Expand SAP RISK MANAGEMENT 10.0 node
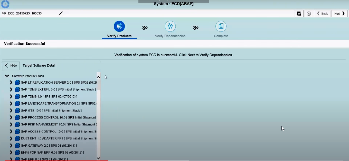The height and width of the screenshot is (161, 349). click(x=11, y=125)
